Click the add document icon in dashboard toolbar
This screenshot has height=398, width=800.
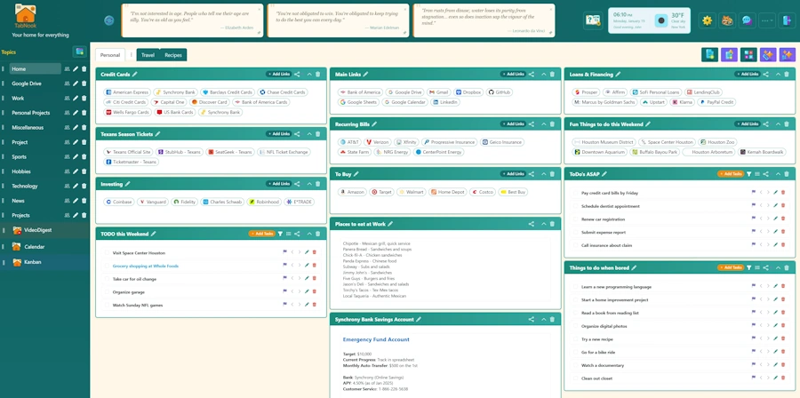pos(709,54)
